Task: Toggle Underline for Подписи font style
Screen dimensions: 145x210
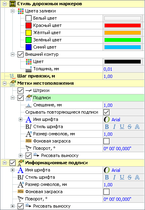Action: tap(122, 127)
